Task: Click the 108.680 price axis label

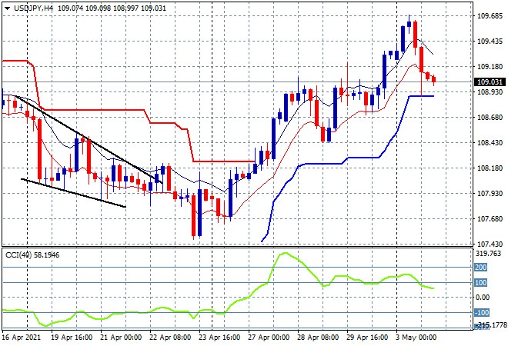Action: tap(490, 117)
